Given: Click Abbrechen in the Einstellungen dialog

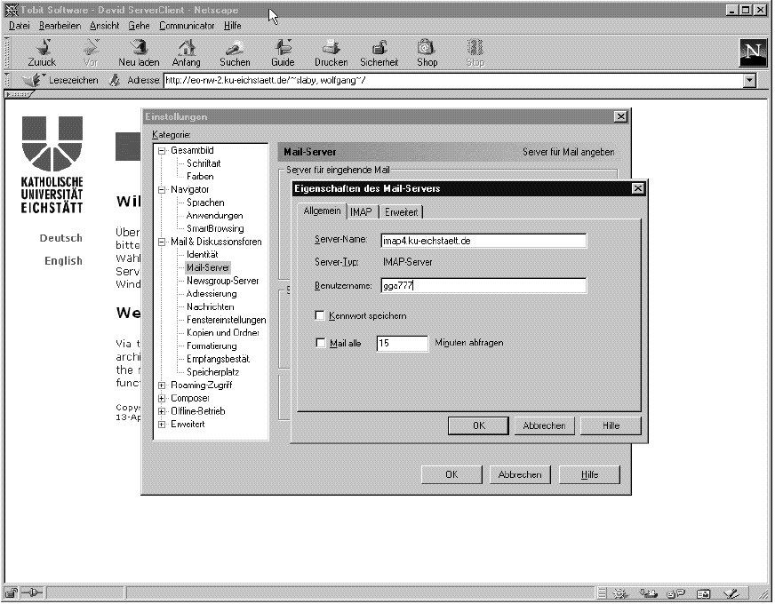Looking at the screenshot, I should [520, 474].
